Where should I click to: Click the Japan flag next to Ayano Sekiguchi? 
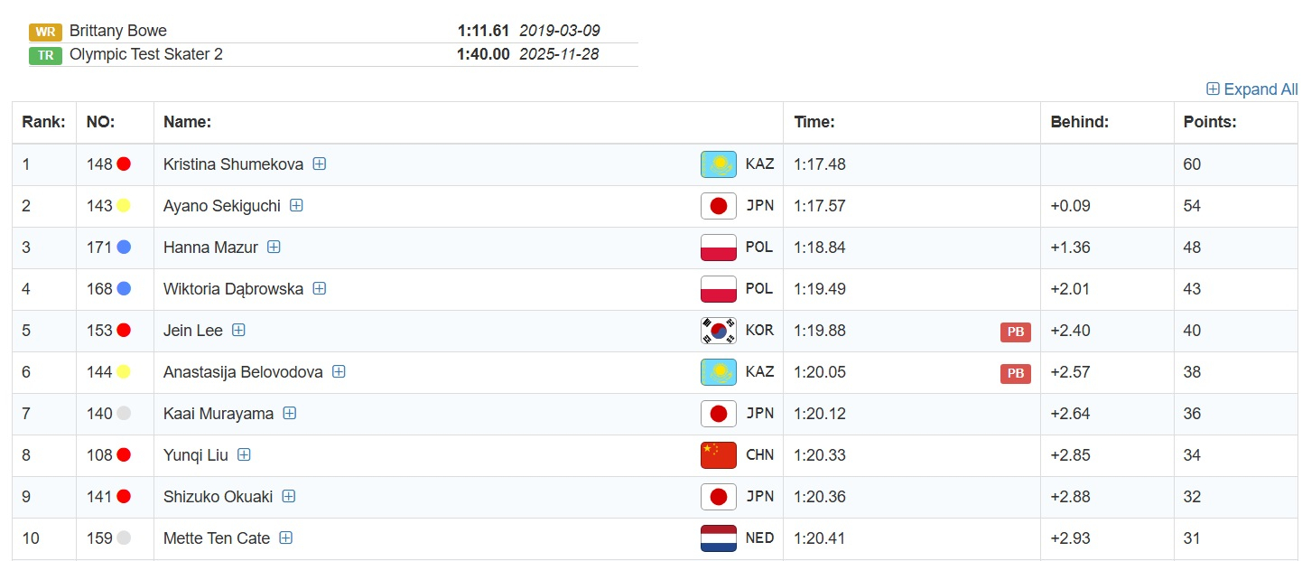(718, 206)
